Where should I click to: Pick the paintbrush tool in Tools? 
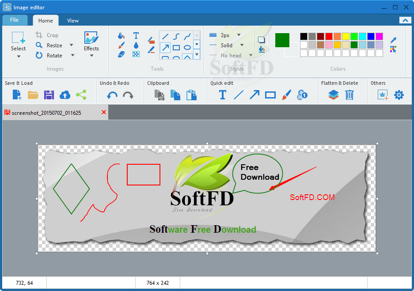pos(121,45)
